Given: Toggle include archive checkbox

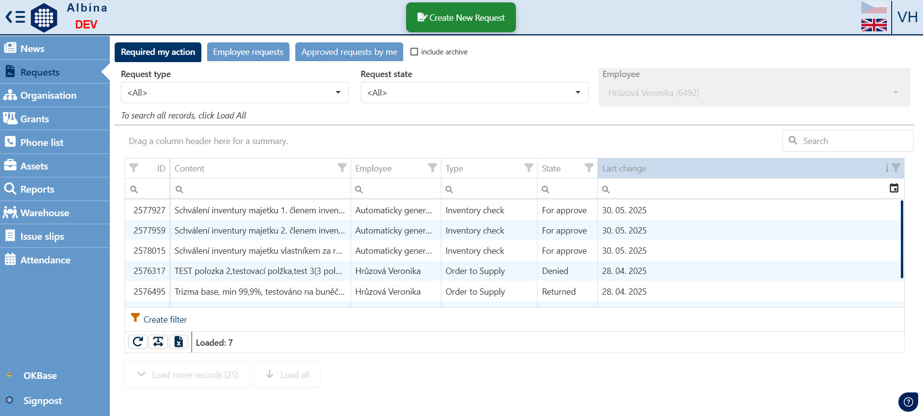Looking at the screenshot, I should 414,52.
